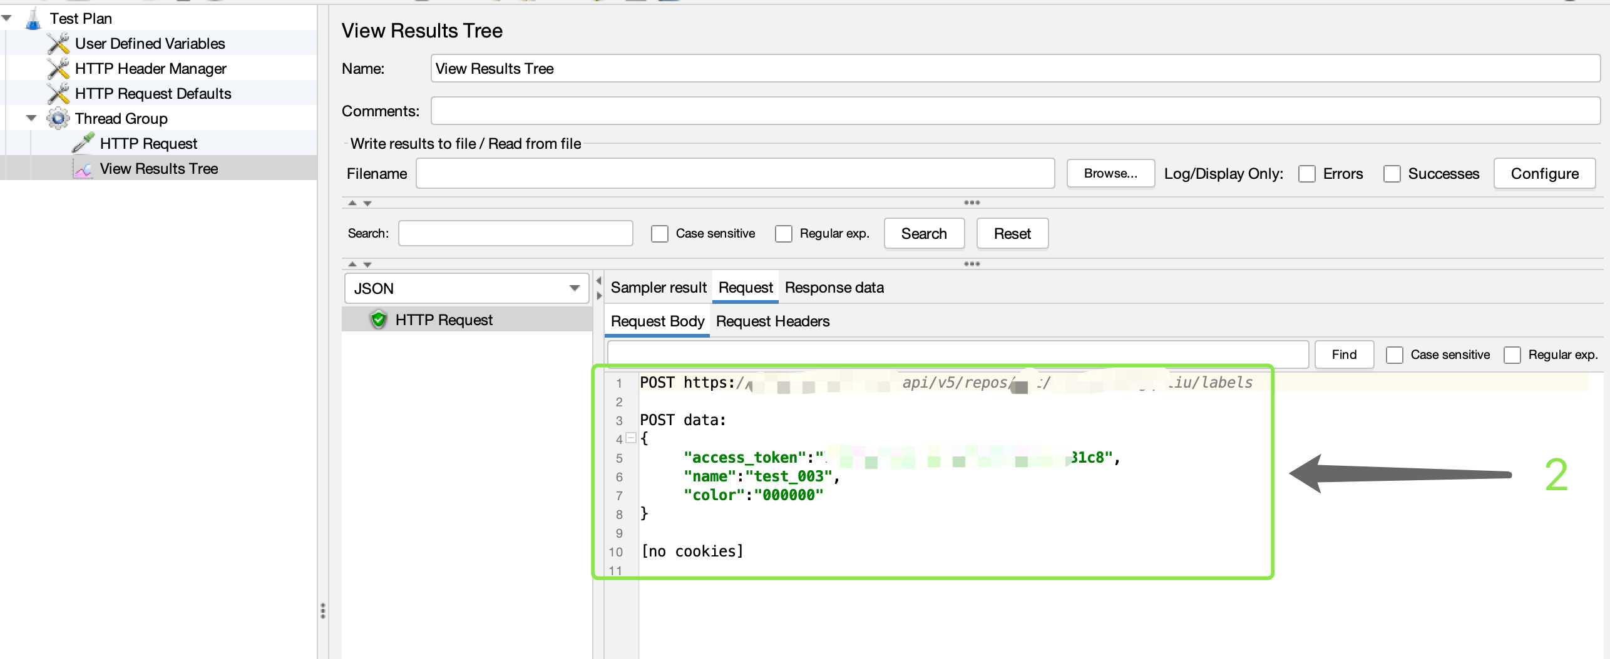Viewport: 1610px width, 659px height.
Task: Click the Browse... button
Action: pyautogui.click(x=1110, y=173)
